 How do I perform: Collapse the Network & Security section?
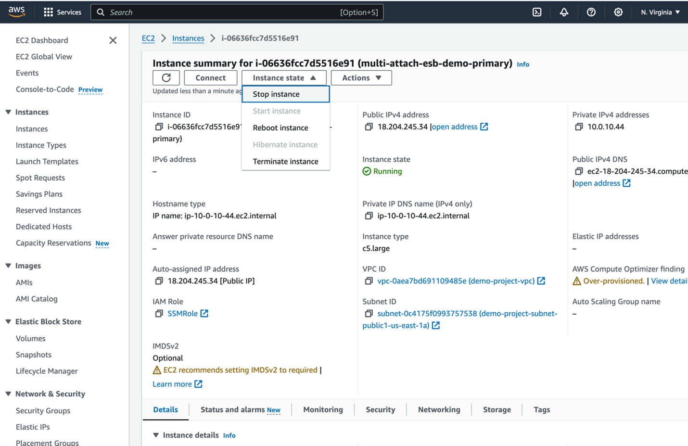8,394
